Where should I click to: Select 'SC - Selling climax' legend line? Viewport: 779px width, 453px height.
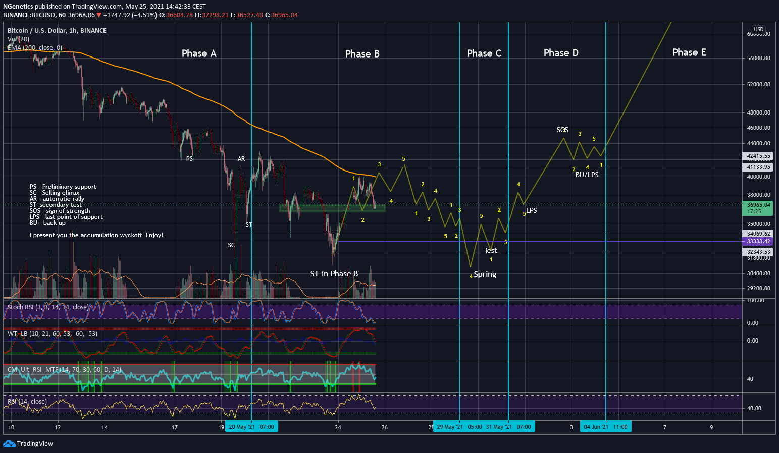[55, 193]
